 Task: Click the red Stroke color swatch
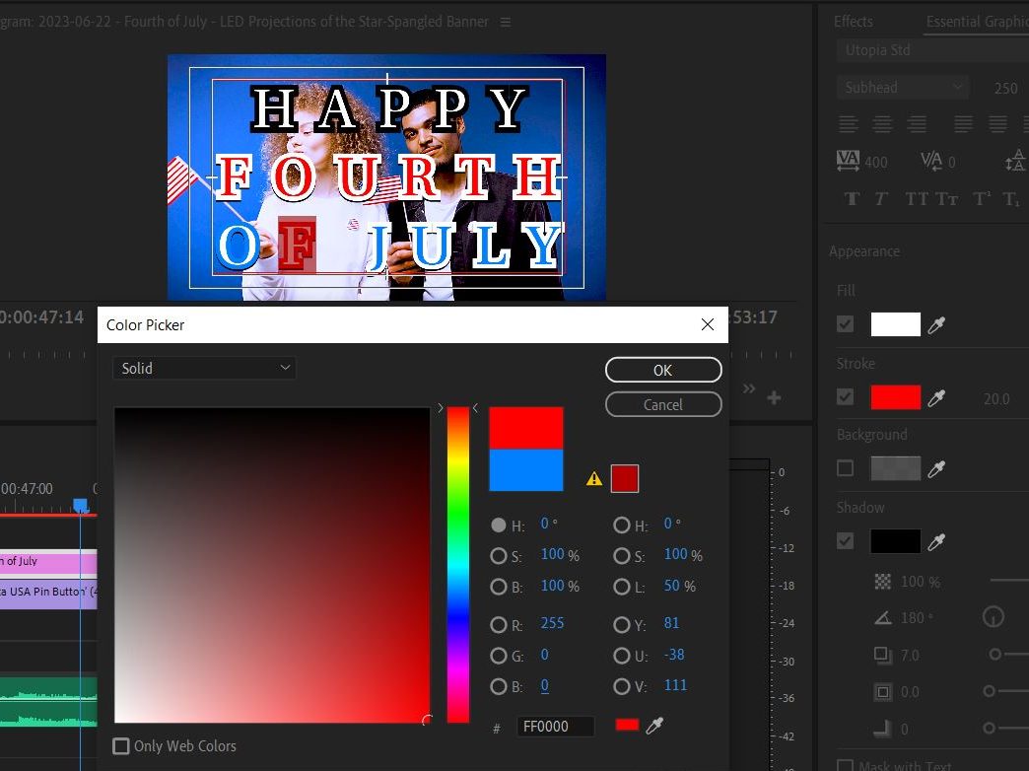(x=895, y=397)
